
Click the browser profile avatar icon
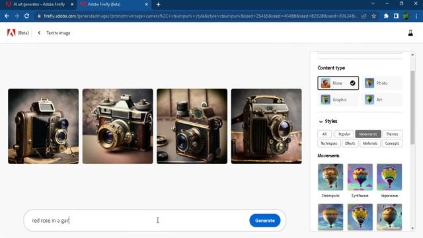[406, 16]
